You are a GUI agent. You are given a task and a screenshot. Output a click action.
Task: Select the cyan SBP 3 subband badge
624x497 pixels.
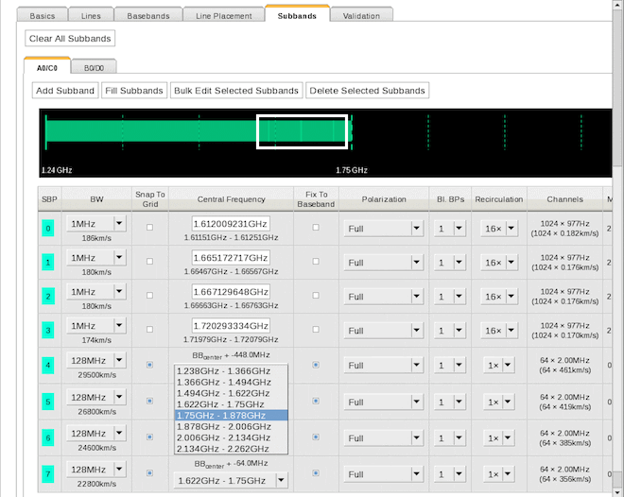pyautogui.click(x=46, y=331)
